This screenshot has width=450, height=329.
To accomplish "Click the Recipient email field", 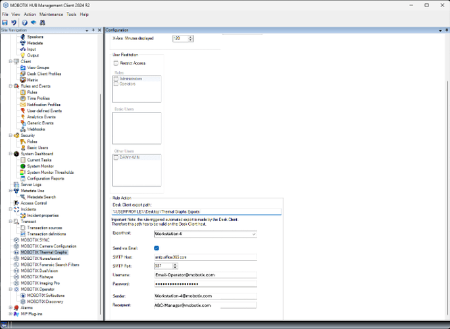I will click(205, 305).
